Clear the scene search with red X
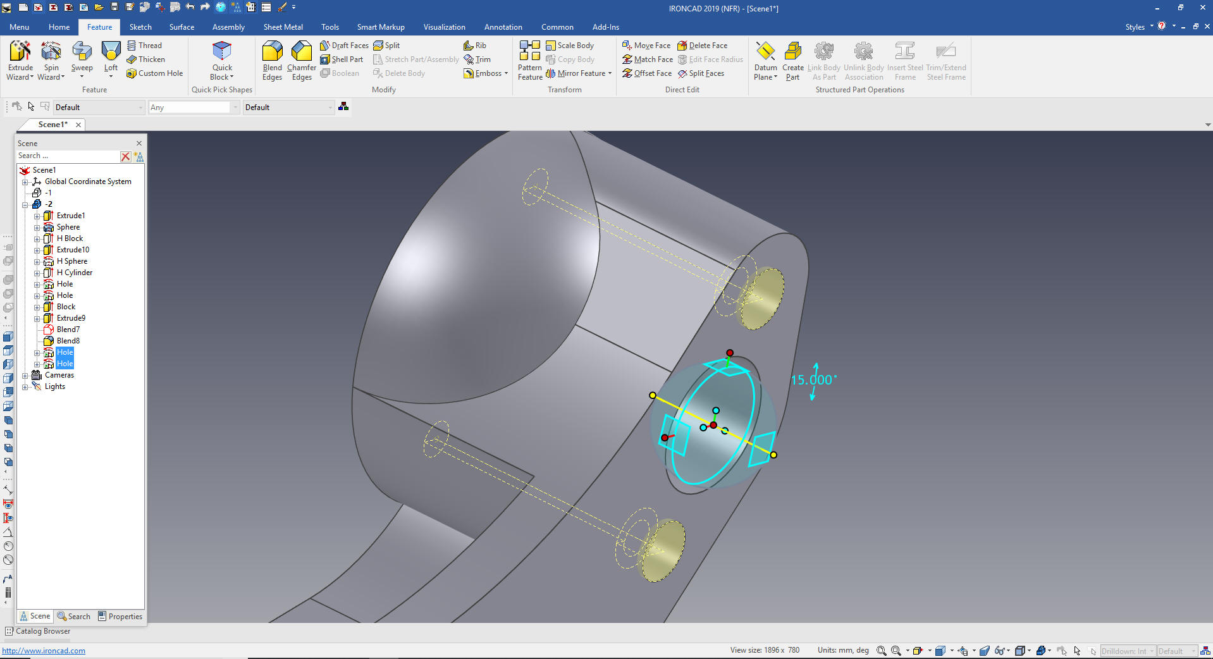This screenshot has height=659, width=1213. coord(125,156)
